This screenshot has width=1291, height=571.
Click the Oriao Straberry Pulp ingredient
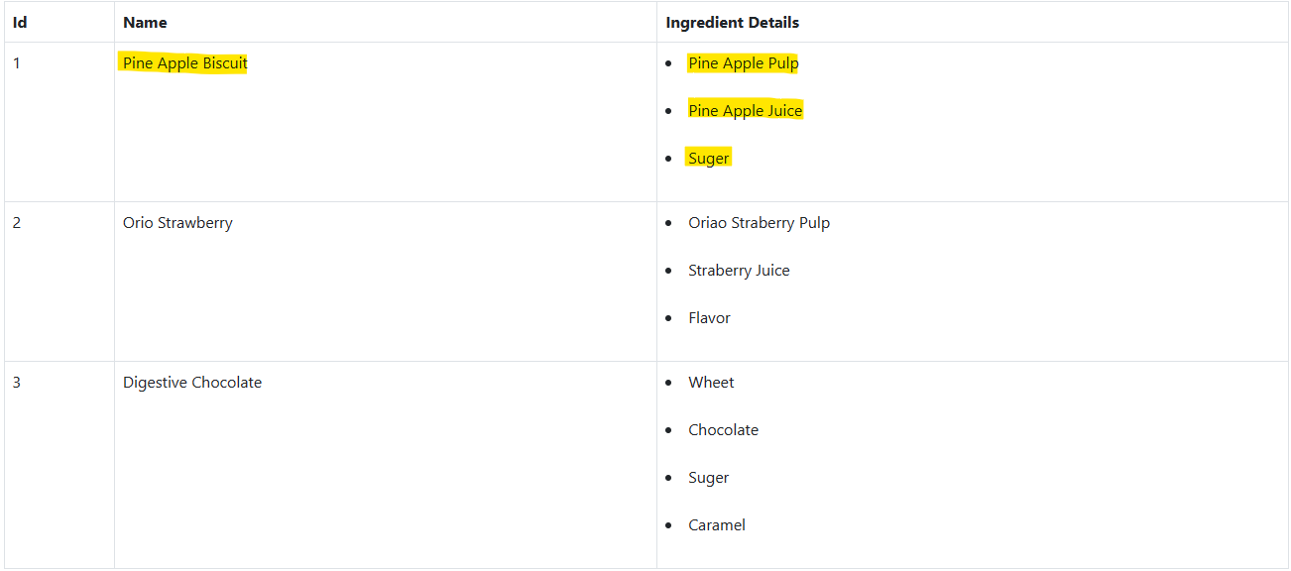coord(759,223)
